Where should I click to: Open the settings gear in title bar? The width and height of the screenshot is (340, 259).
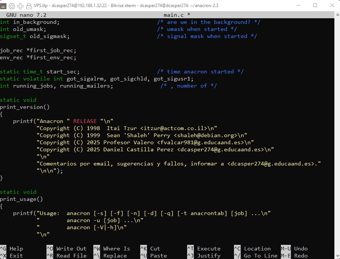tap(12, 6)
